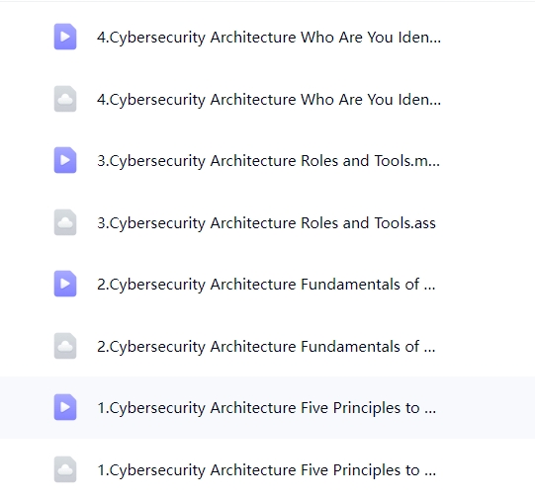Open bottom cloud file 1.Cybersecurity Architecture Five Principles name
The image size is (535, 499).
pyautogui.click(x=266, y=470)
